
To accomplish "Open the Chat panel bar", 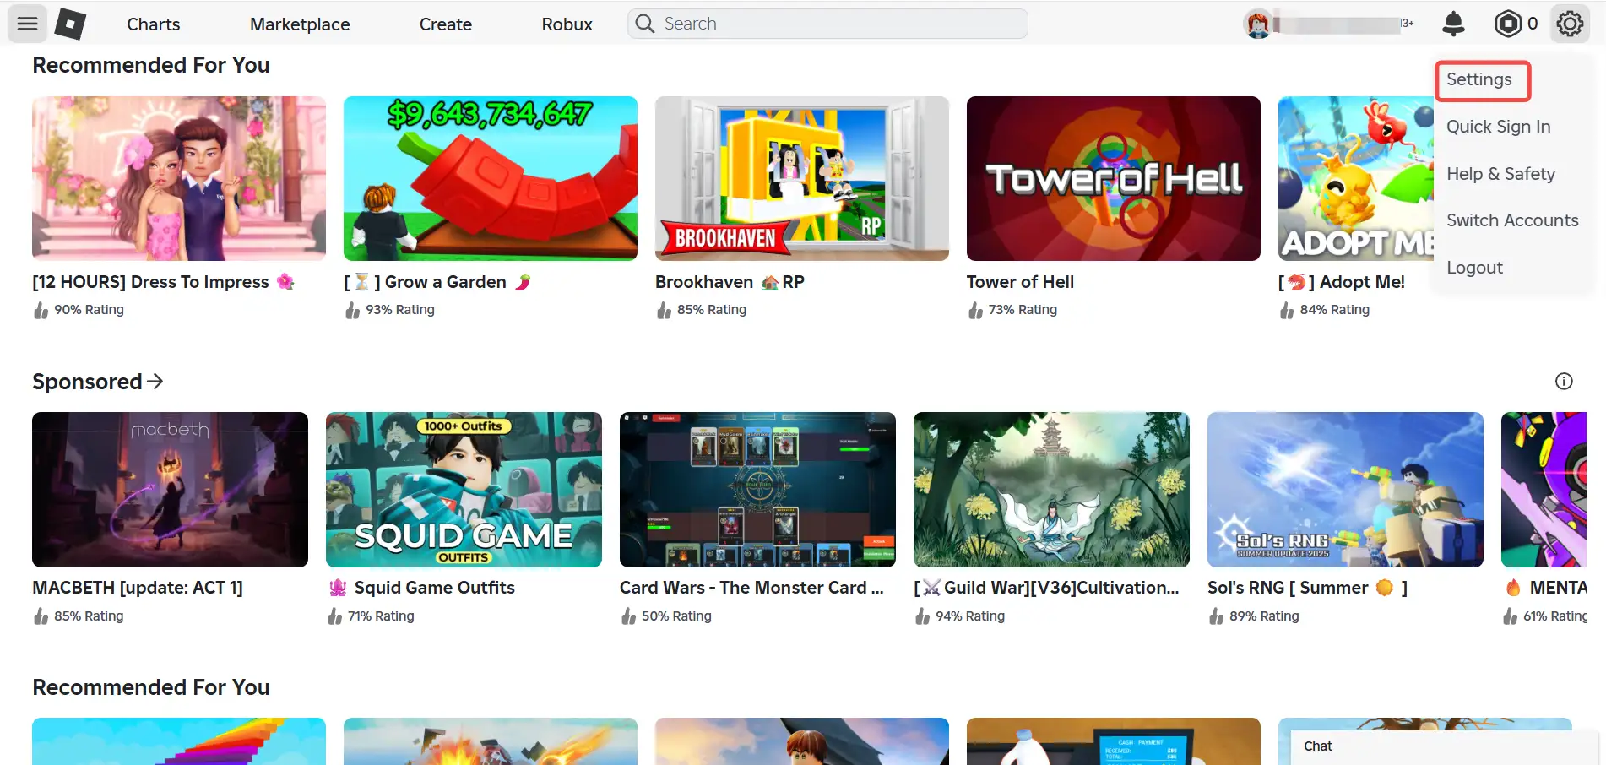I will pyautogui.click(x=1446, y=746).
